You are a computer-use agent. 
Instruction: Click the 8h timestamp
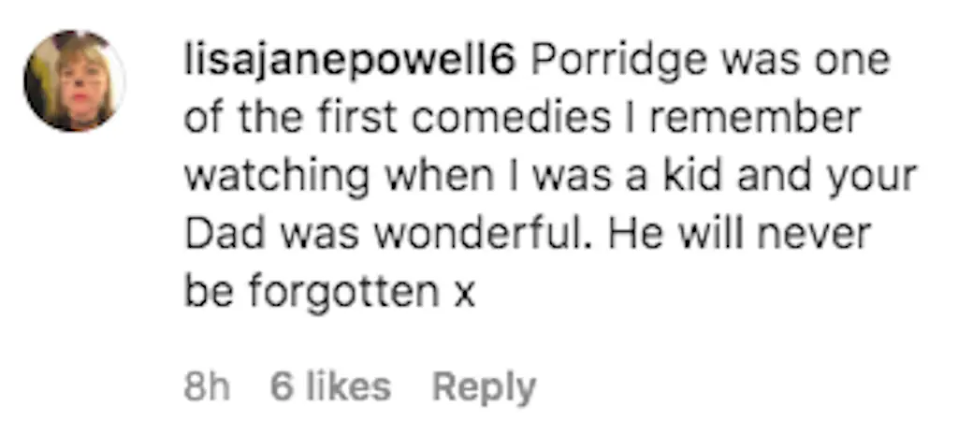pos(207,386)
